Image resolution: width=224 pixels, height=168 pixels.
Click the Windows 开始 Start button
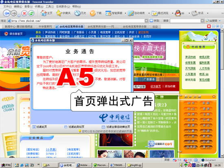click(6, 165)
